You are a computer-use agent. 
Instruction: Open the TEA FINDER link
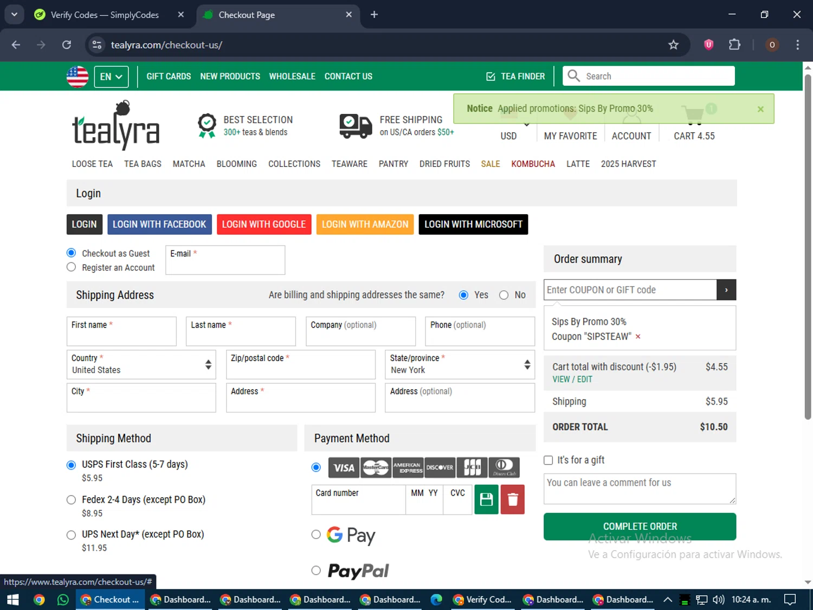(x=515, y=76)
